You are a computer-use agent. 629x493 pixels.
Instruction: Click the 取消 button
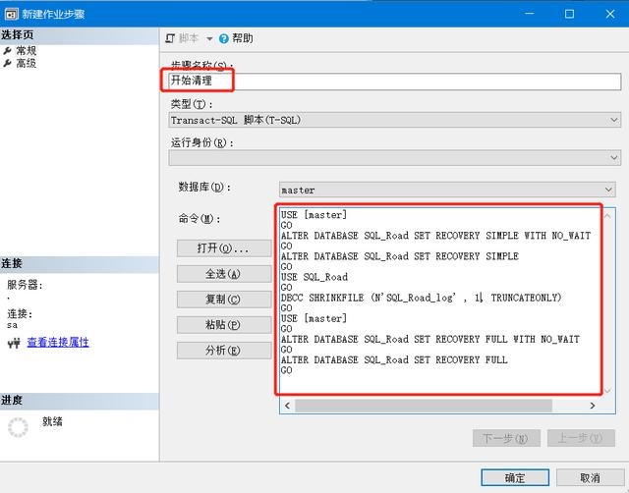(590, 477)
